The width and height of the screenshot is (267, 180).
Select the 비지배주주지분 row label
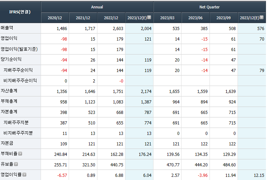tap(18, 133)
